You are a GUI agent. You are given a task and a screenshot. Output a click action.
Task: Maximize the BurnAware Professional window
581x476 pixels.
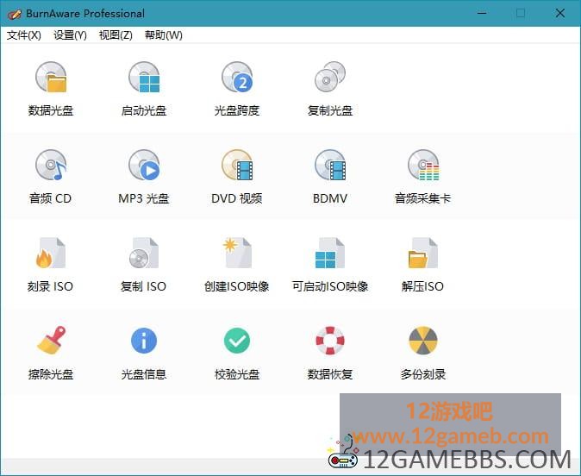(521, 13)
